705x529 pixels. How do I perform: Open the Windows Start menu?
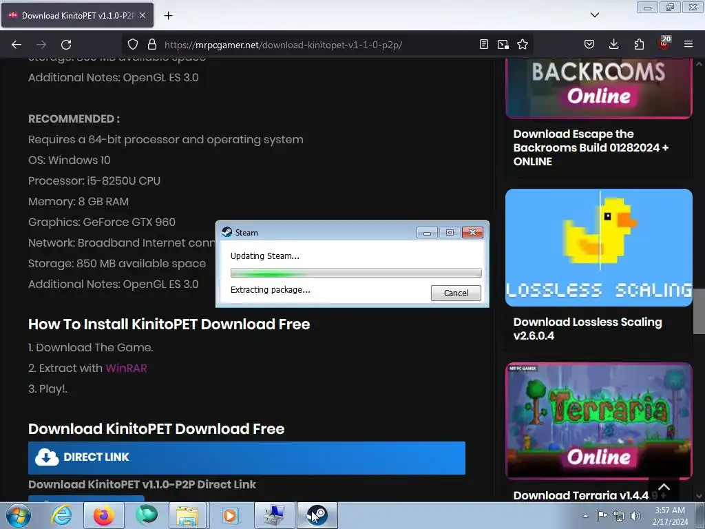[19, 515]
